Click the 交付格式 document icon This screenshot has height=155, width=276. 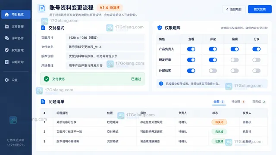pyautogui.click(x=43, y=28)
